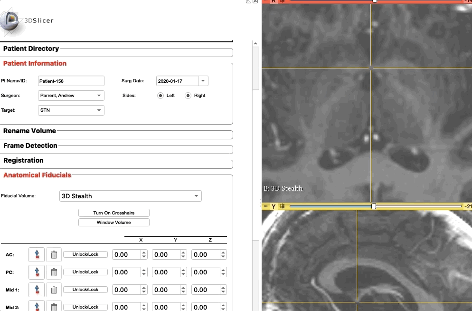Viewport: 472px width, 311px height.
Task: Click Unlock/Lock for Mid 2 row
Action: point(85,307)
